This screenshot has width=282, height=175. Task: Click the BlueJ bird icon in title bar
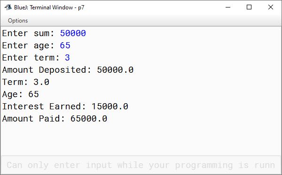click(8, 8)
